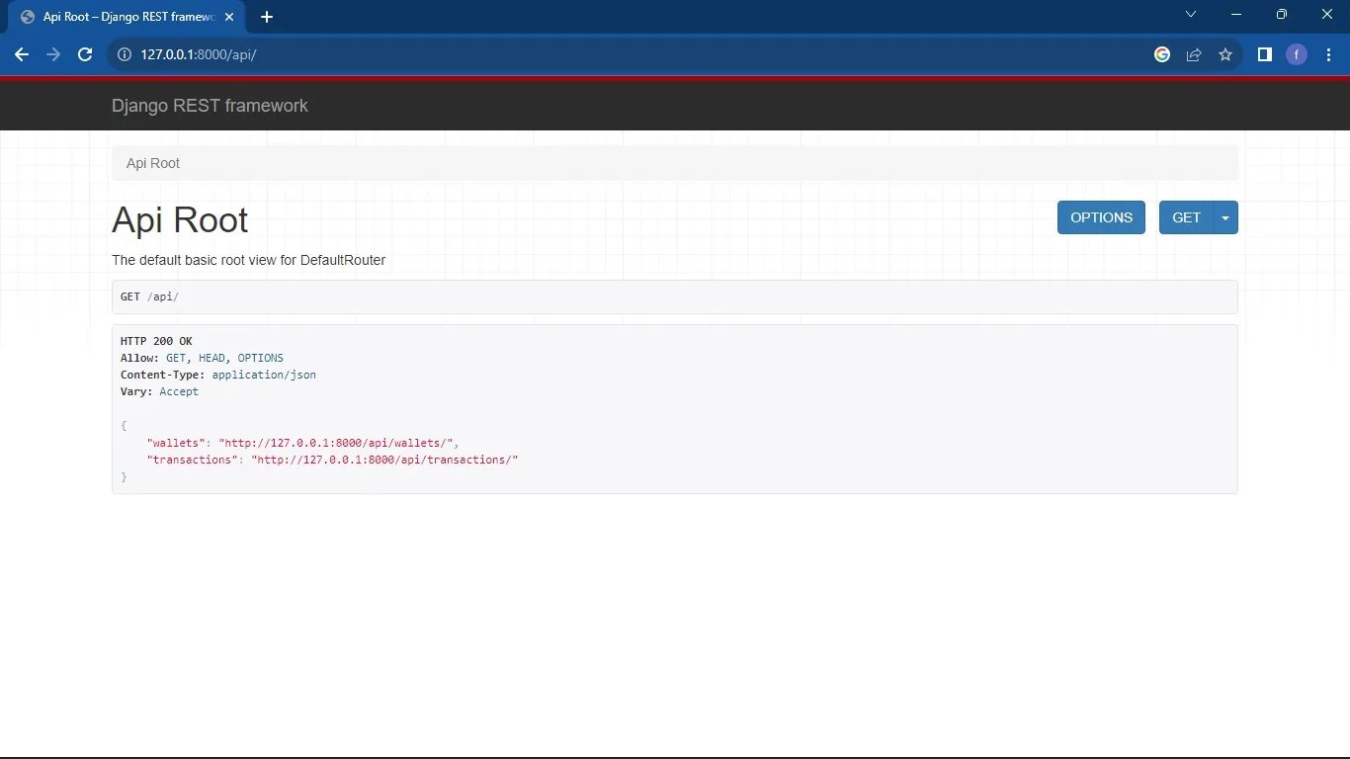
Task: Click the Django REST framework header link
Action: click(x=210, y=106)
